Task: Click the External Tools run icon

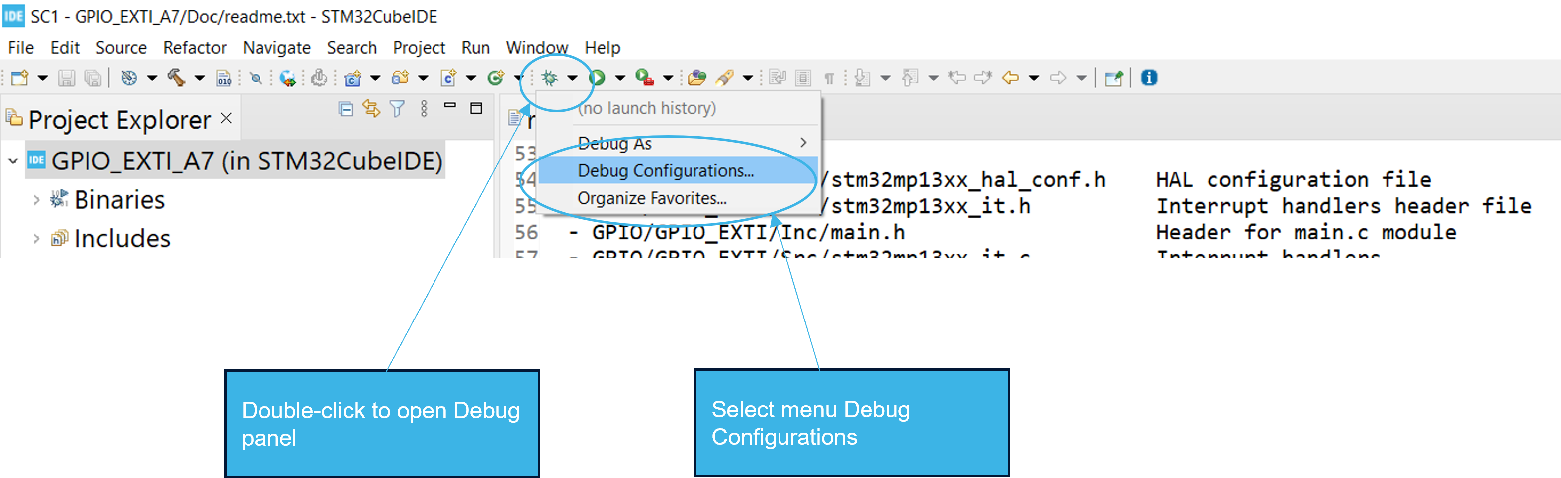Action: click(645, 78)
